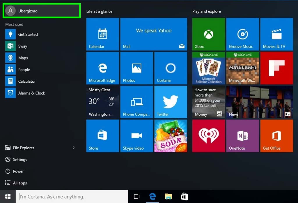Launch Calculator from Most used list
298x203 pixels.
(x=27, y=81)
